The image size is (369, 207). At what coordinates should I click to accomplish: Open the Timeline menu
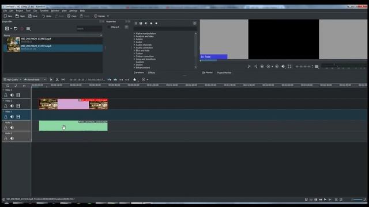pyautogui.click(x=44, y=11)
